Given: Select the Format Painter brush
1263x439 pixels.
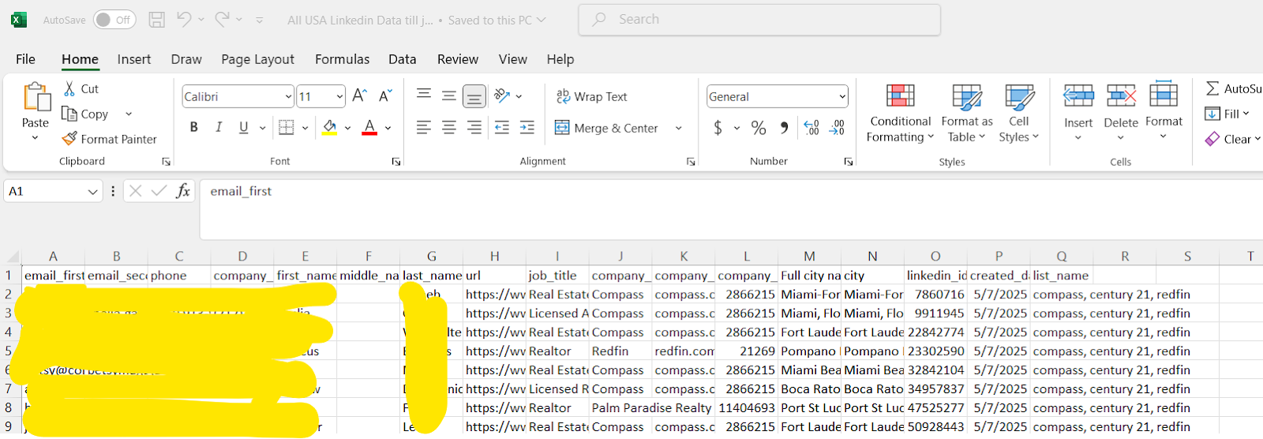Looking at the screenshot, I should (69, 139).
